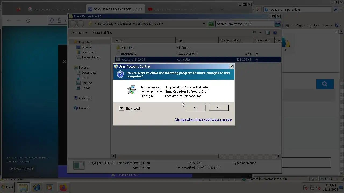Open Computer in navigation pane
344x193 pixels.
(85, 98)
